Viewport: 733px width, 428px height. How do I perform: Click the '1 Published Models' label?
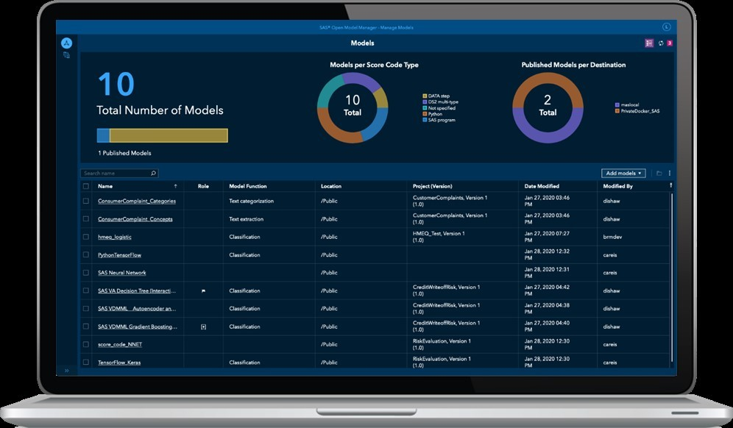pos(124,153)
